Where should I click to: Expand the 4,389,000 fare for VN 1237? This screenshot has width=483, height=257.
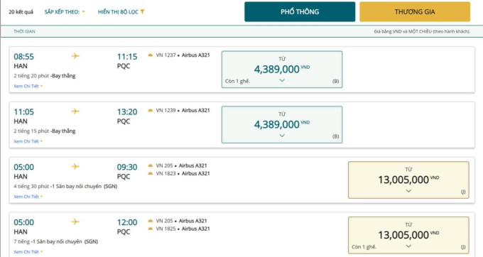[x=282, y=70]
